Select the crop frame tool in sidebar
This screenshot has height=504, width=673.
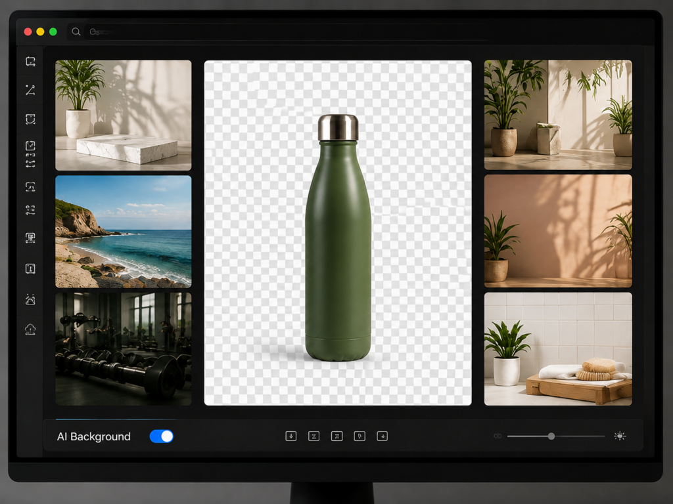pos(30,62)
